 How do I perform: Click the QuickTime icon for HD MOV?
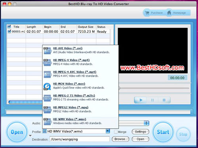(47, 86)
